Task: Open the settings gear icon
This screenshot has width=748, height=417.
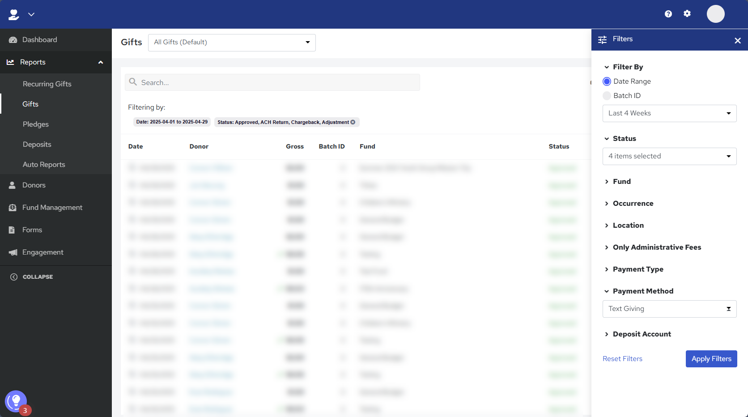Action: [687, 14]
